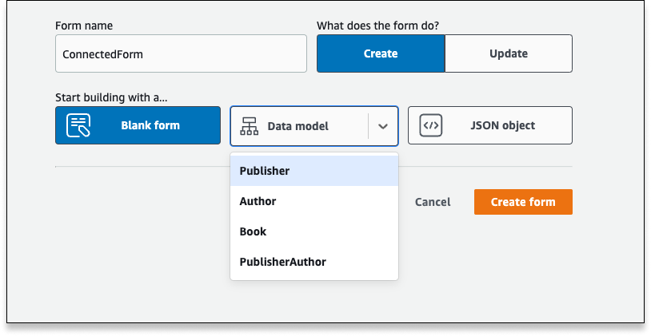
Task: Choose Author from the data model list
Action: (x=314, y=201)
